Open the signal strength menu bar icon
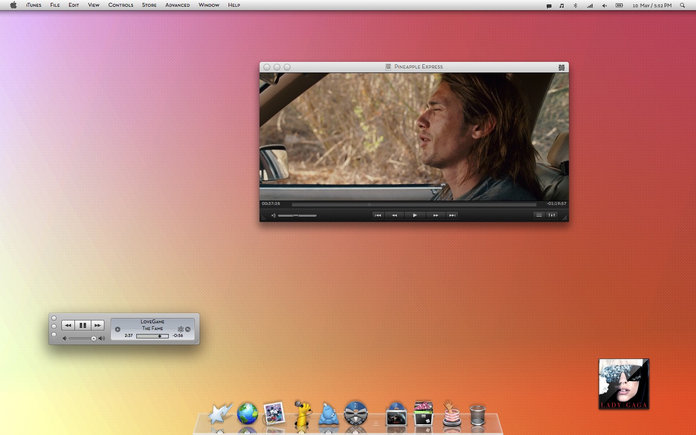Screen dimensions: 696x435 (590, 5)
